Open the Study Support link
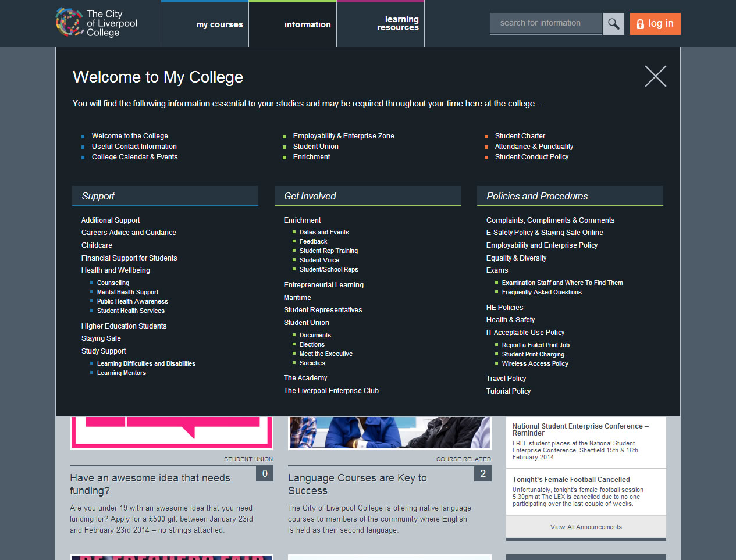736x560 pixels. 104,351
